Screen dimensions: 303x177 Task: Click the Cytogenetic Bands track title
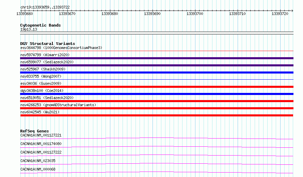pos(41,25)
